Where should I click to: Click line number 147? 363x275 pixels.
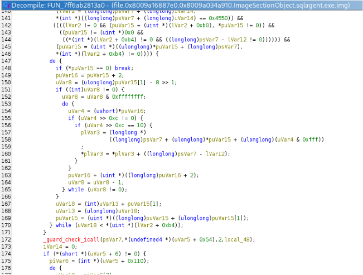tap(6, 61)
